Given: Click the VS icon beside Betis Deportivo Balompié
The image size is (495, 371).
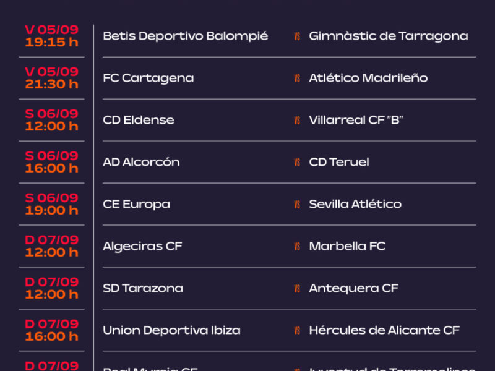Looking at the screenshot, I should click(x=297, y=36).
